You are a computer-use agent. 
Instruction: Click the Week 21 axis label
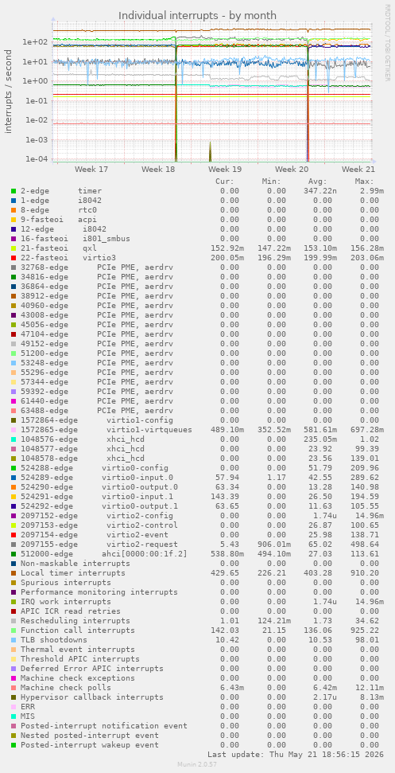pos(358,169)
